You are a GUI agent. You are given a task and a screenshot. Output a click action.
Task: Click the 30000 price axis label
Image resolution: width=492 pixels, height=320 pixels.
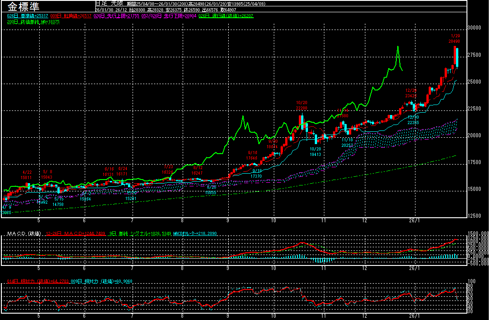tap(475, 28)
